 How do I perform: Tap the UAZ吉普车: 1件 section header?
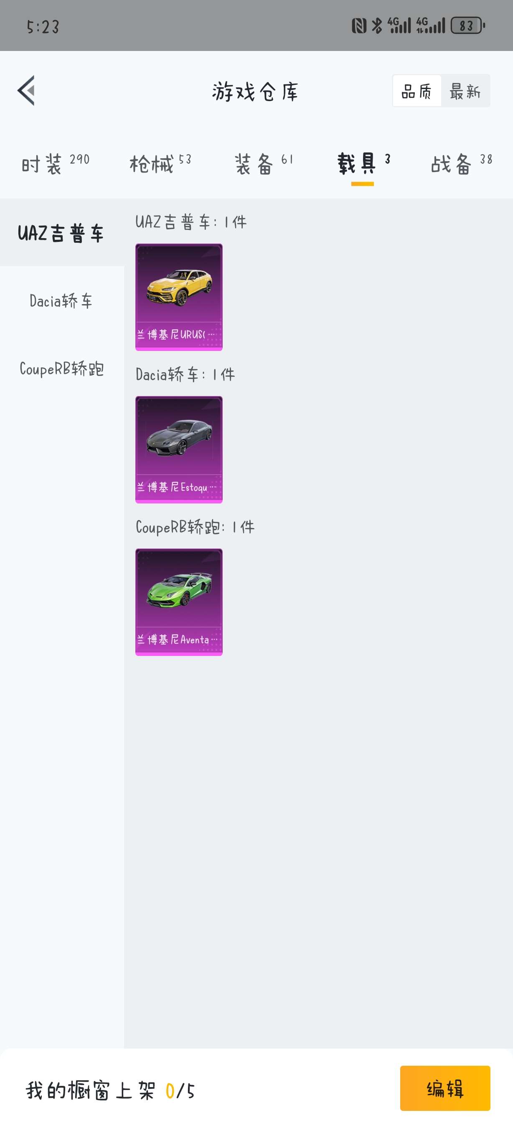191,222
